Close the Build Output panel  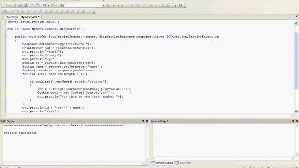click(x=147, y=121)
